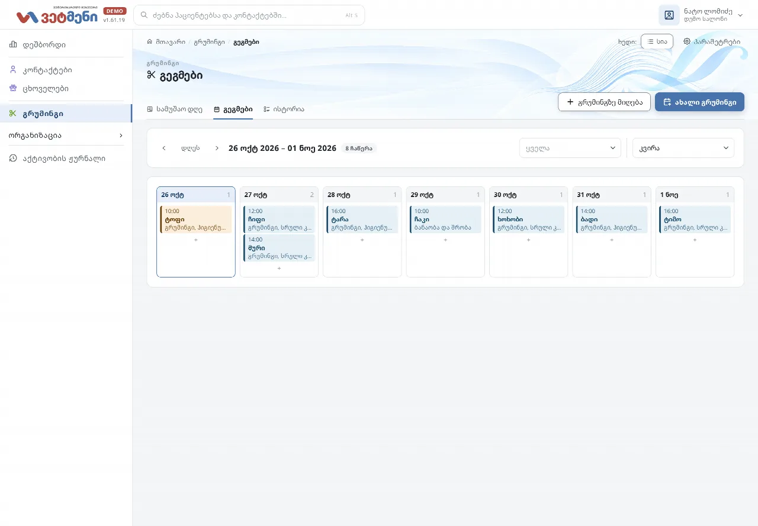Viewport: 758px width, 526px height.
Task: Open the 16:00 ტარა appointment card
Action: tap(362, 220)
